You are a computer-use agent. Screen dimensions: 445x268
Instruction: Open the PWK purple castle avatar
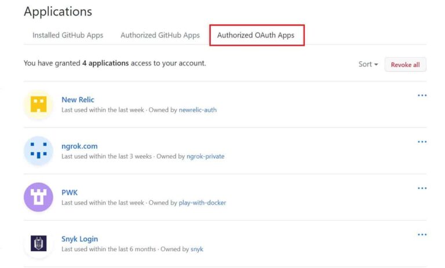tap(38, 197)
